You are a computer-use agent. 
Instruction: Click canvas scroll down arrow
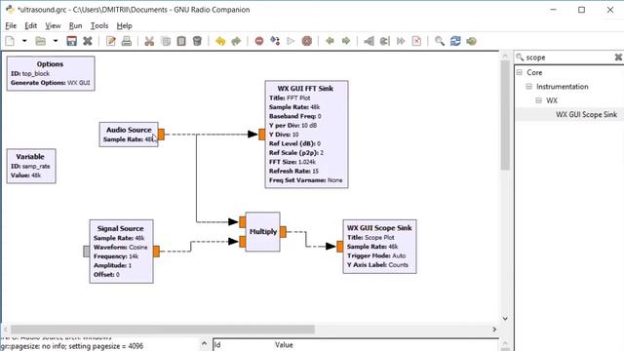coord(505,319)
